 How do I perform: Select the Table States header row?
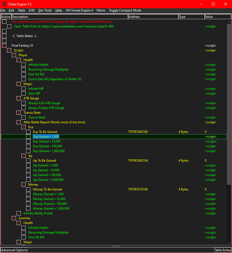(x=25, y=36)
